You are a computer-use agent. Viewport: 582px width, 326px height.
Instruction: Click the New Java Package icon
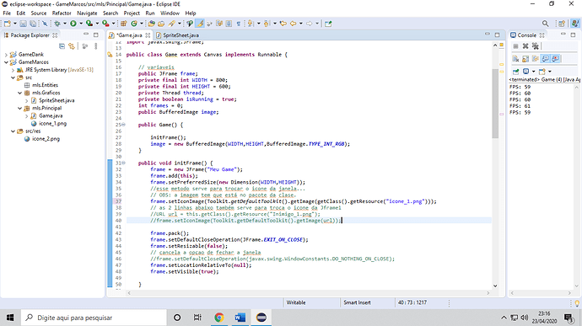(x=124, y=24)
